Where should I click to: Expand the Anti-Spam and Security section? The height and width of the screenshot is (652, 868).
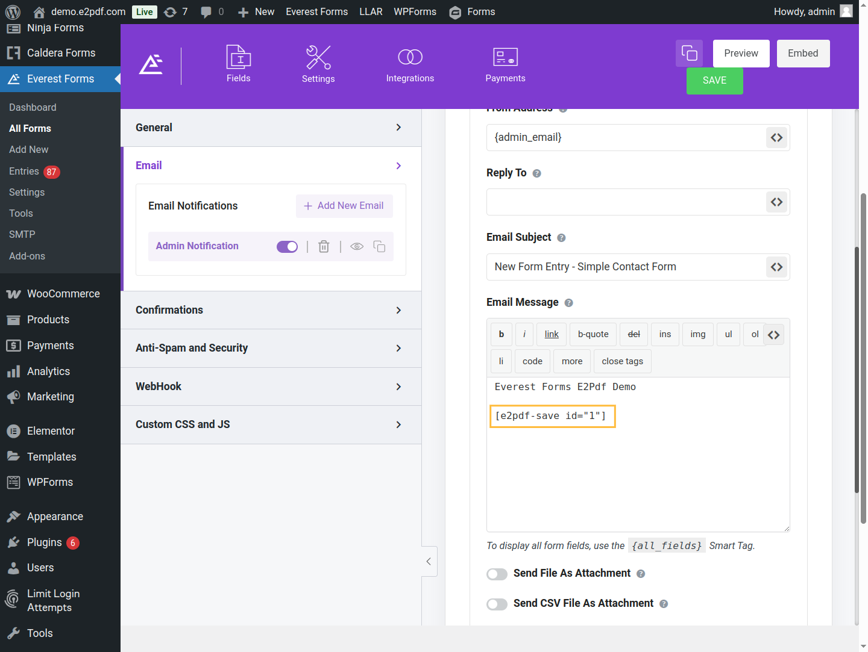coord(271,348)
